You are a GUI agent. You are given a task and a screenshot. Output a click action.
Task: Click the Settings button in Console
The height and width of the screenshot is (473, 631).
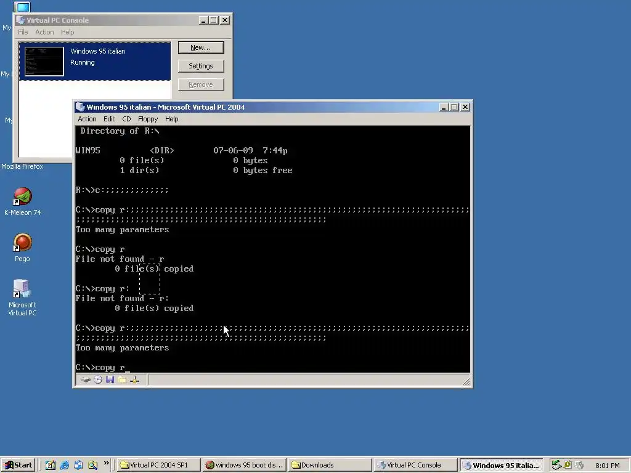click(201, 66)
